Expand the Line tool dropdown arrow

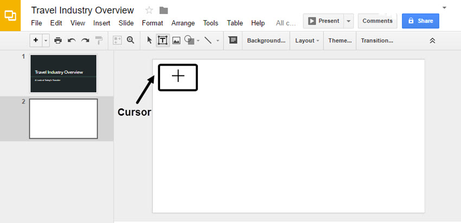[x=217, y=41]
